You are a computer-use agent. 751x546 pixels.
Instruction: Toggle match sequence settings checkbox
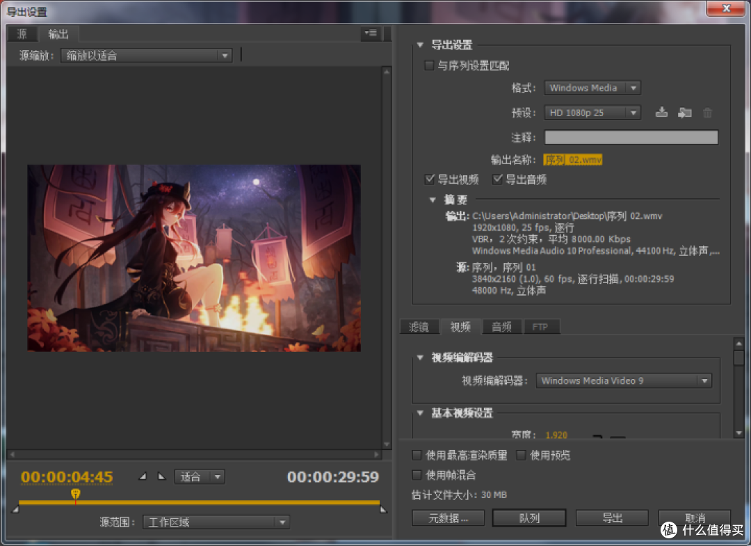429,65
